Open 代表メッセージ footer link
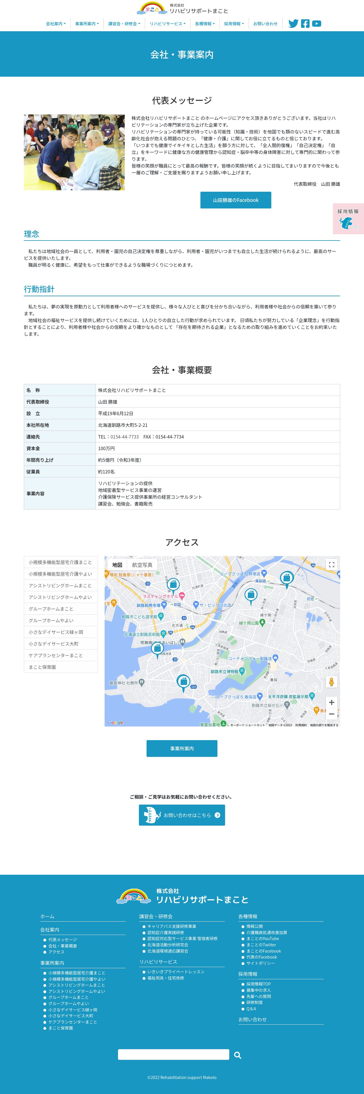This screenshot has height=1094, width=364. (x=62, y=939)
